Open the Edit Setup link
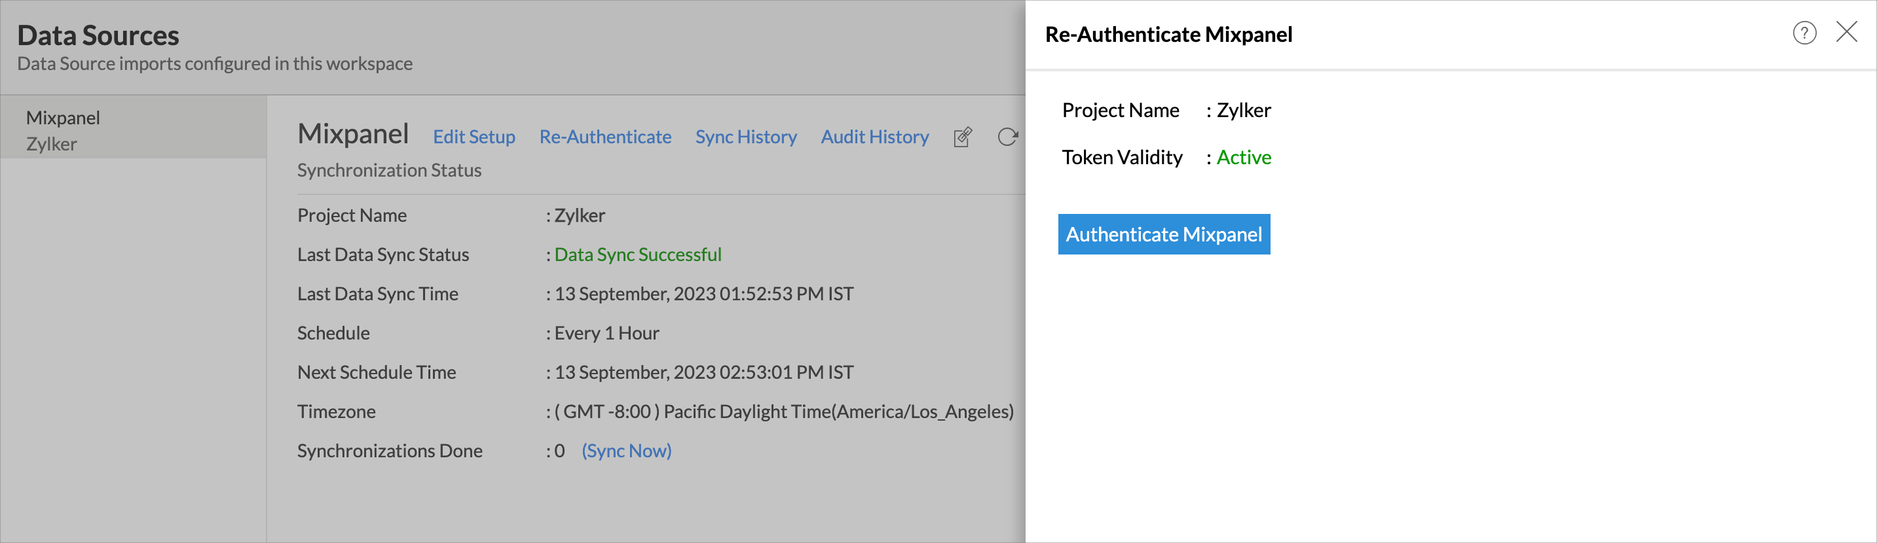1877x543 pixels. pyautogui.click(x=474, y=137)
